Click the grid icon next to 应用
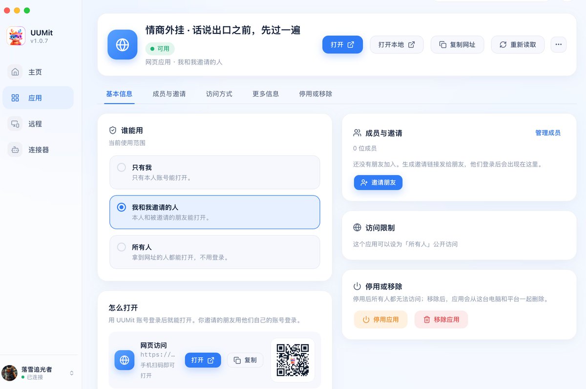 click(15, 98)
